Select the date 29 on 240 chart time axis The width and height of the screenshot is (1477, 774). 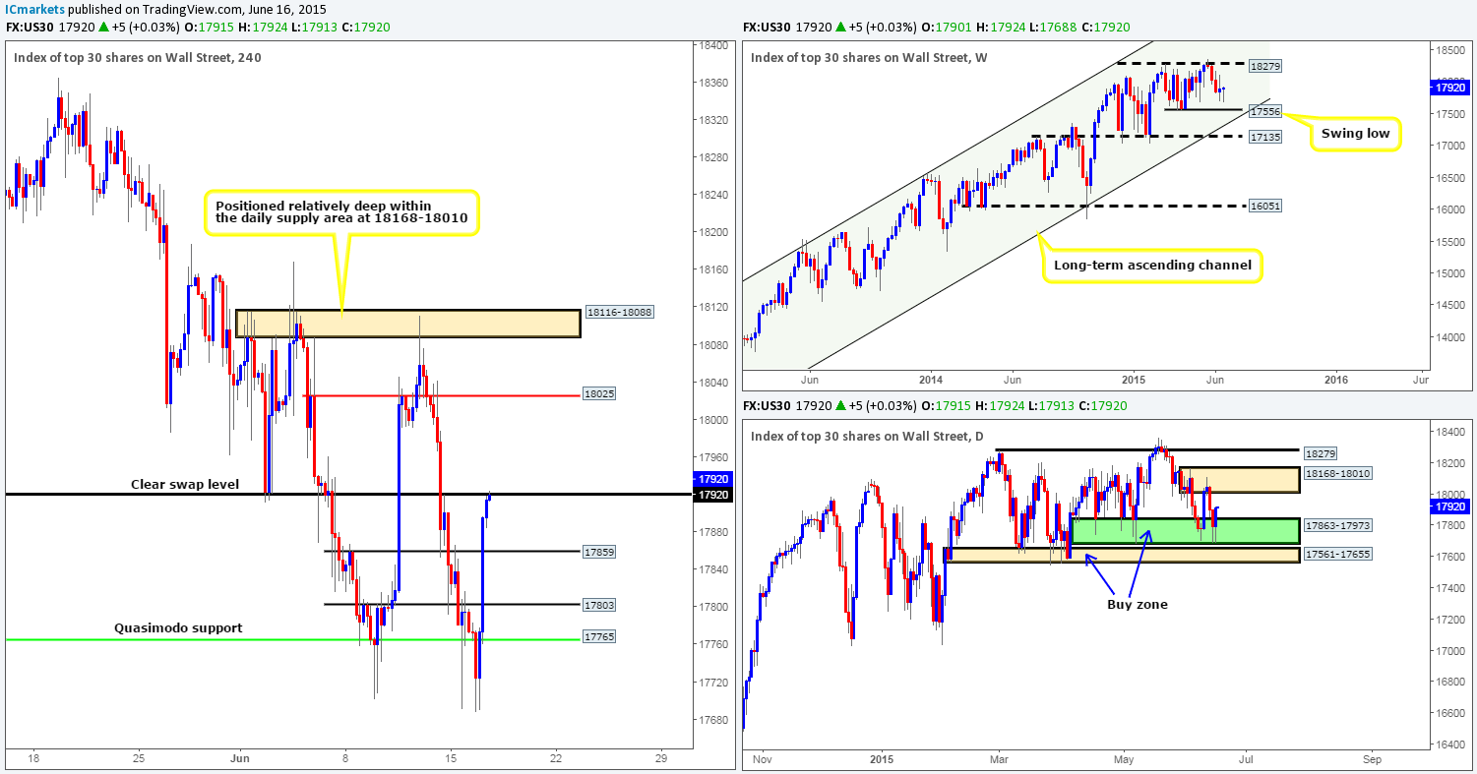(x=660, y=758)
